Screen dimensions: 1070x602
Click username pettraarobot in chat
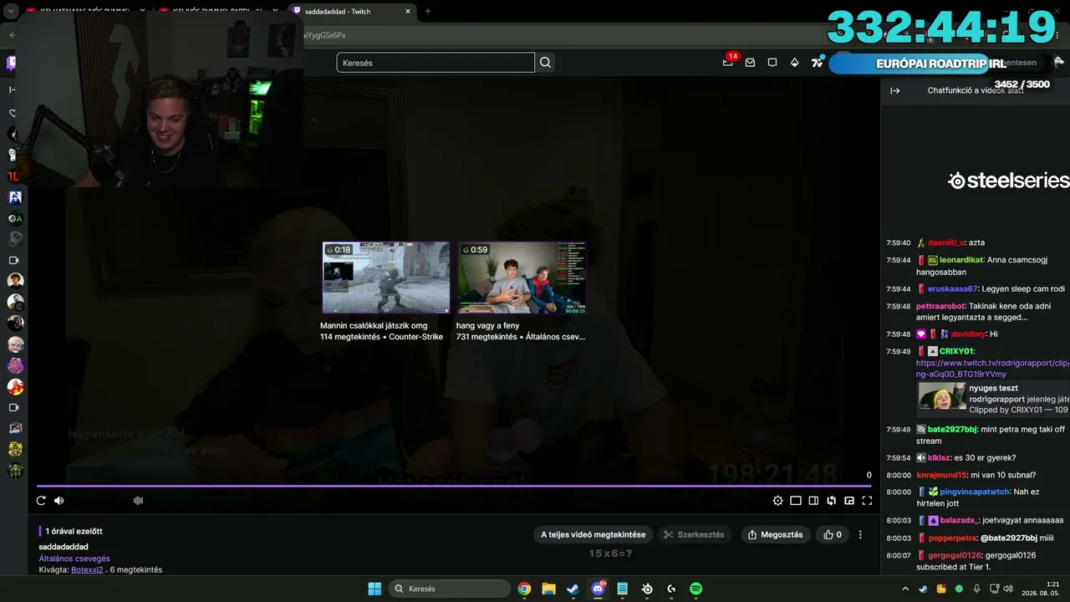click(940, 306)
